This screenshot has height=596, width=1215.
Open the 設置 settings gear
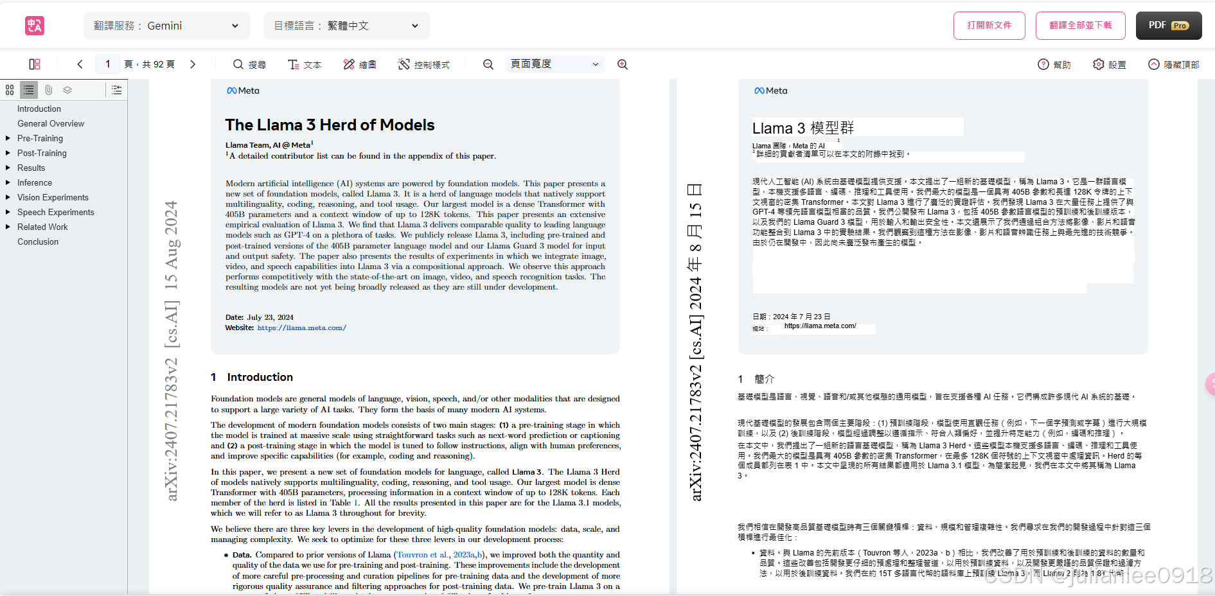[x=1110, y=64]
